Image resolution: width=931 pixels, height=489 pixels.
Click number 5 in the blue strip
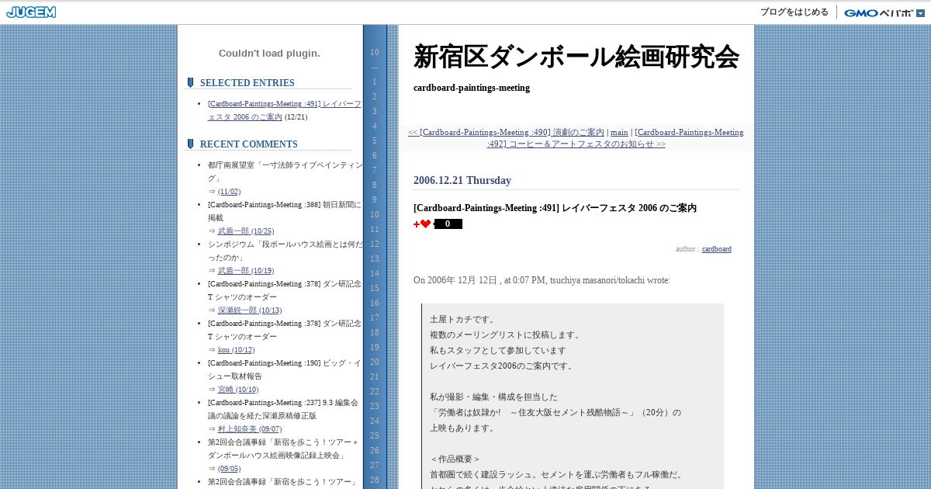pos(375,141)
